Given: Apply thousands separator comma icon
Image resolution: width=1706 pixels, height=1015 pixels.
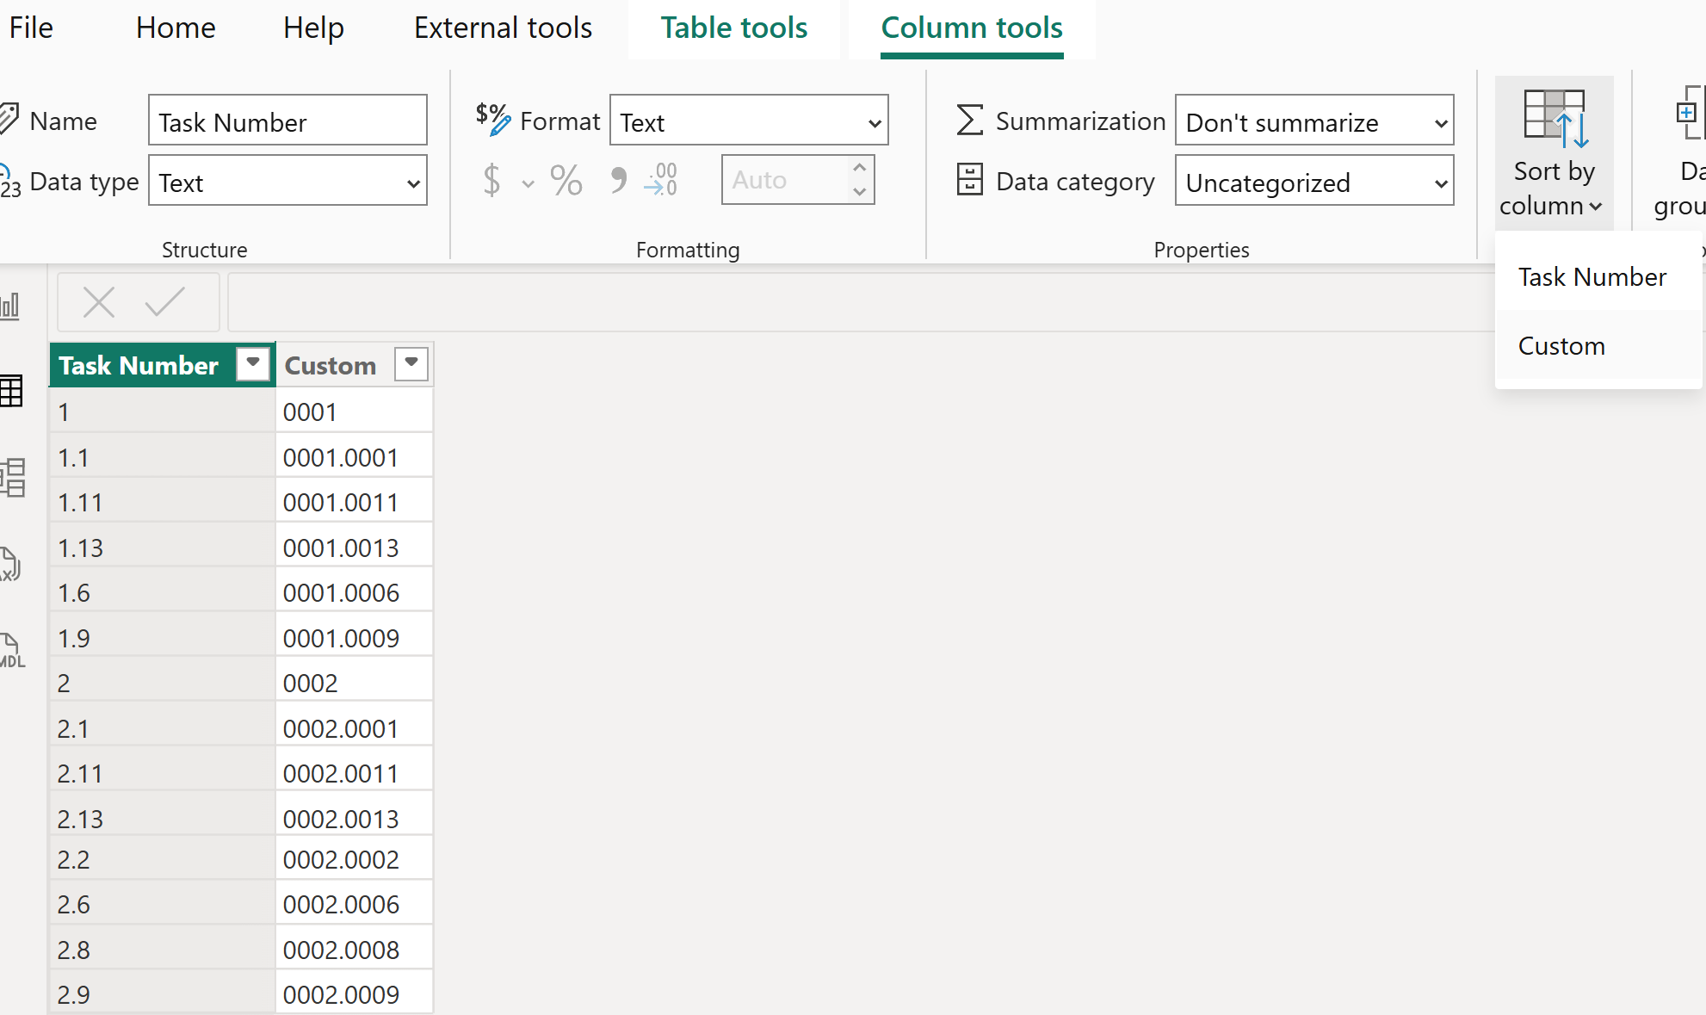Looking at the screenshot, I should (x=617, y=180).
